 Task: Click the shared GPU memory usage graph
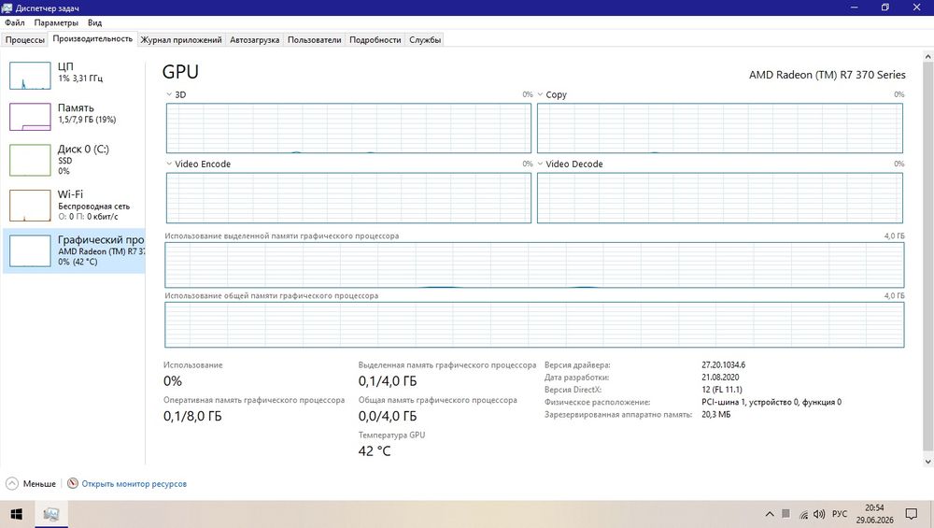[534, 325]
